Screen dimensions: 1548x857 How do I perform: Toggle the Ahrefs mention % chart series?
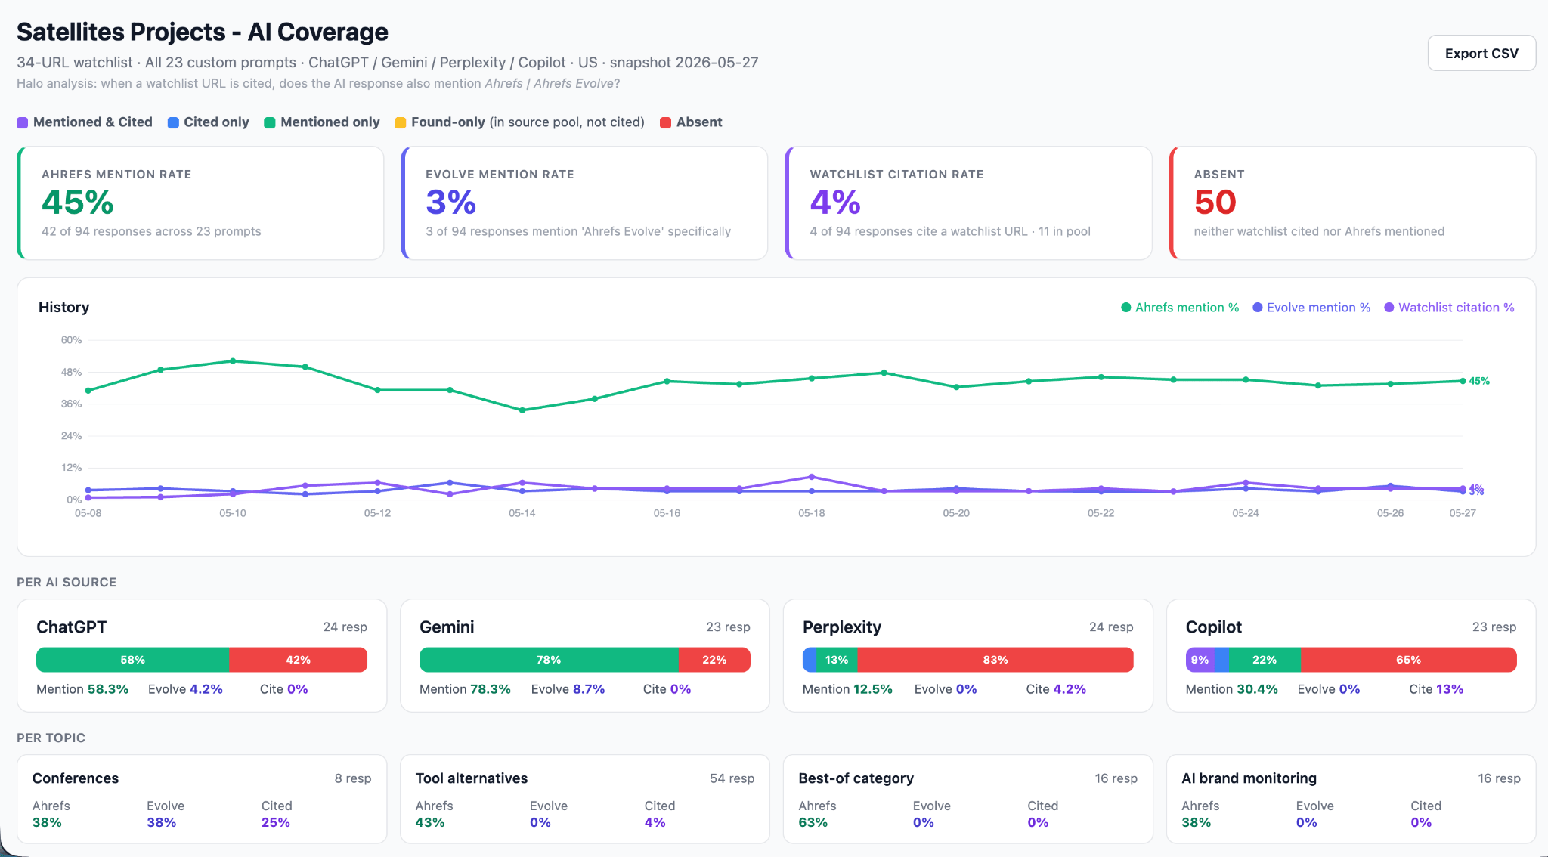[x=1180, y=308]
